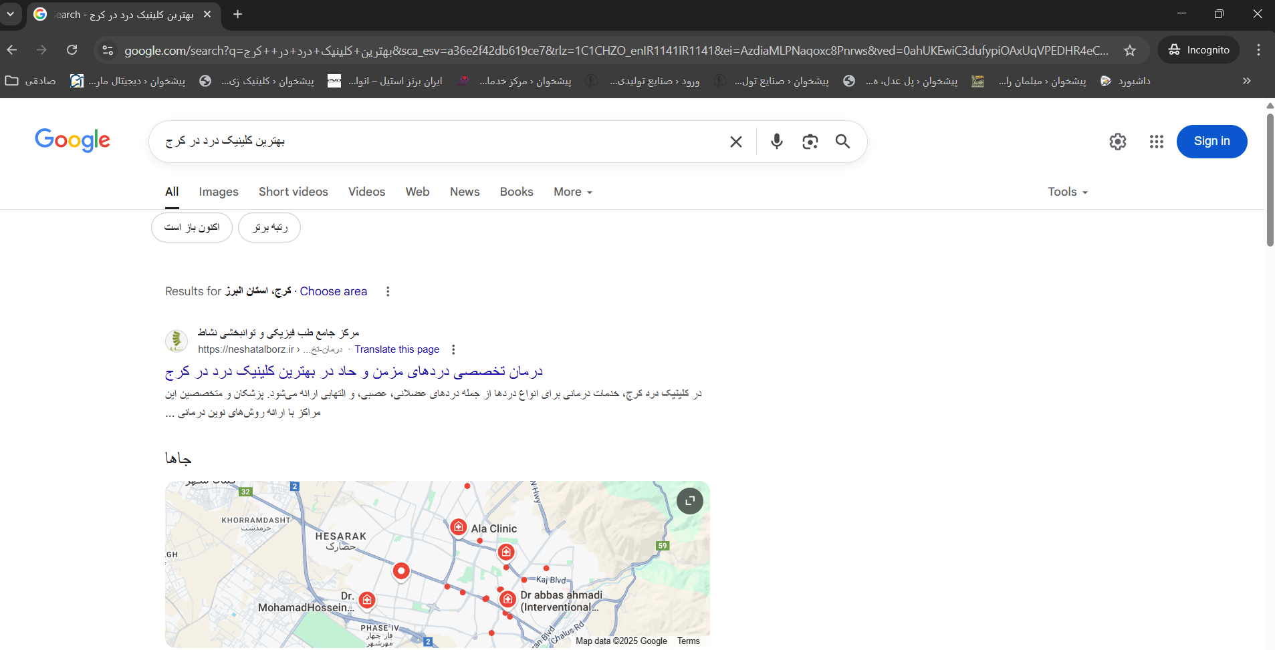
Task: Click the neshatalborz.ir site favicon
Action: click(177, 341)
